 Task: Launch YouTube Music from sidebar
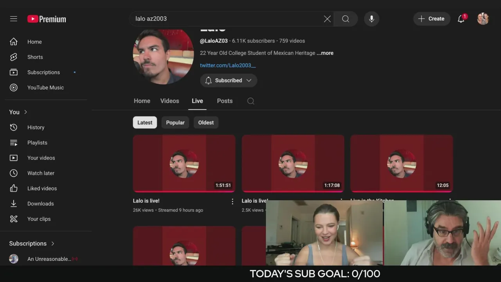pos(46,87)
